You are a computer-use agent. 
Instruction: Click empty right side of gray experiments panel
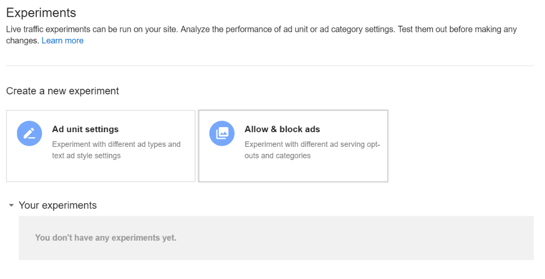click(x=404, y=238)
